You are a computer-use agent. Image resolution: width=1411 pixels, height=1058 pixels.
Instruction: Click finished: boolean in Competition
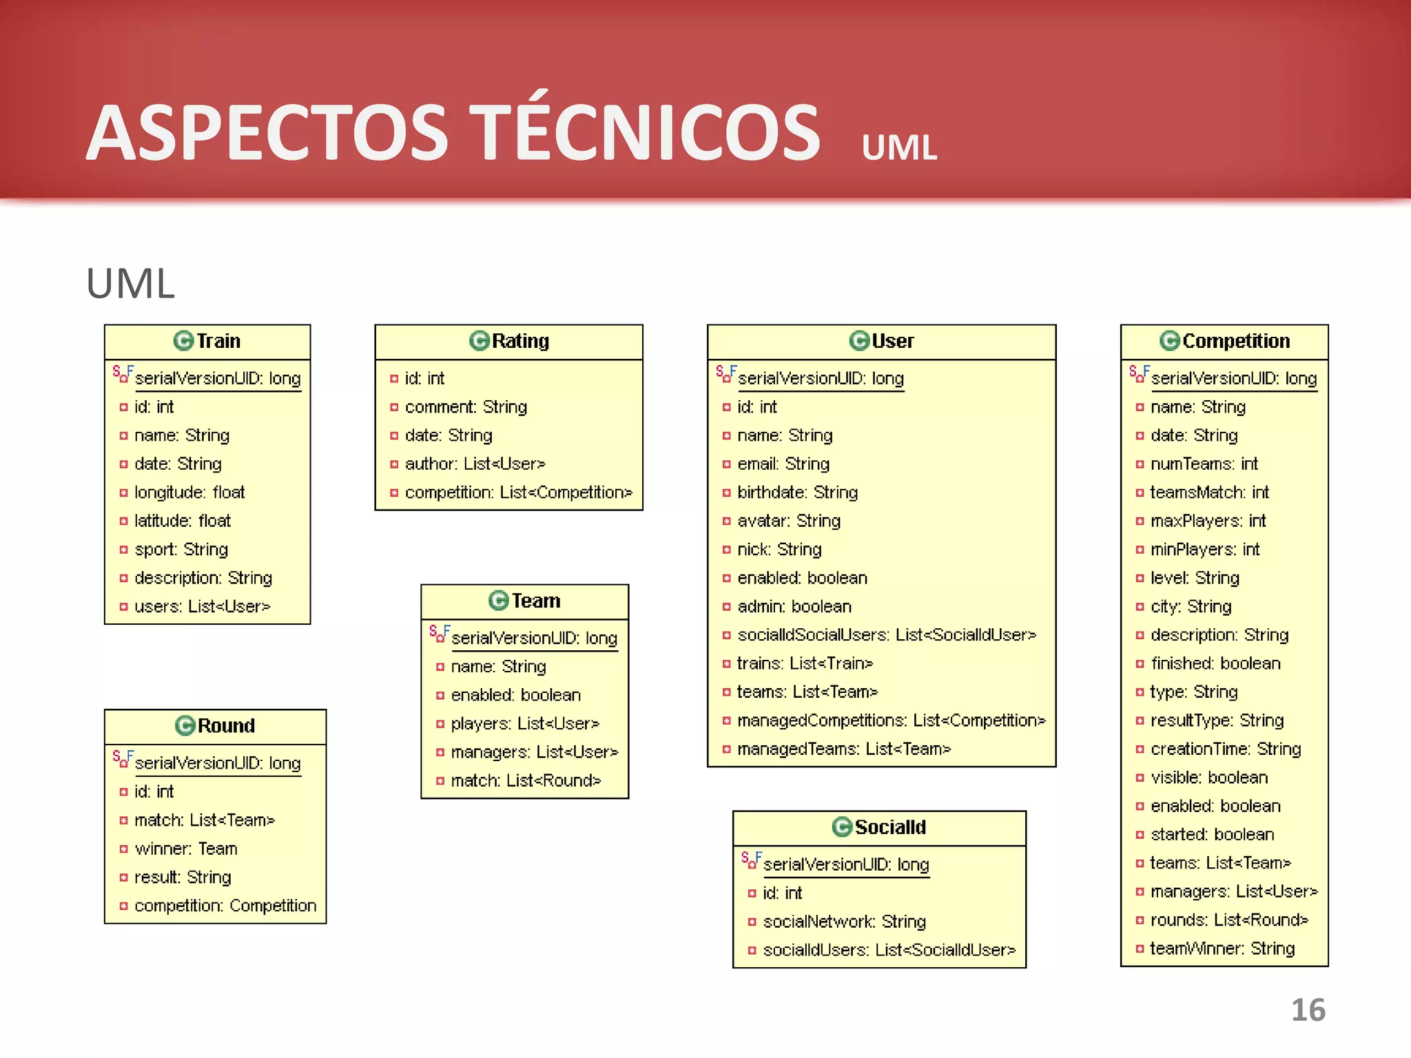1216,663
